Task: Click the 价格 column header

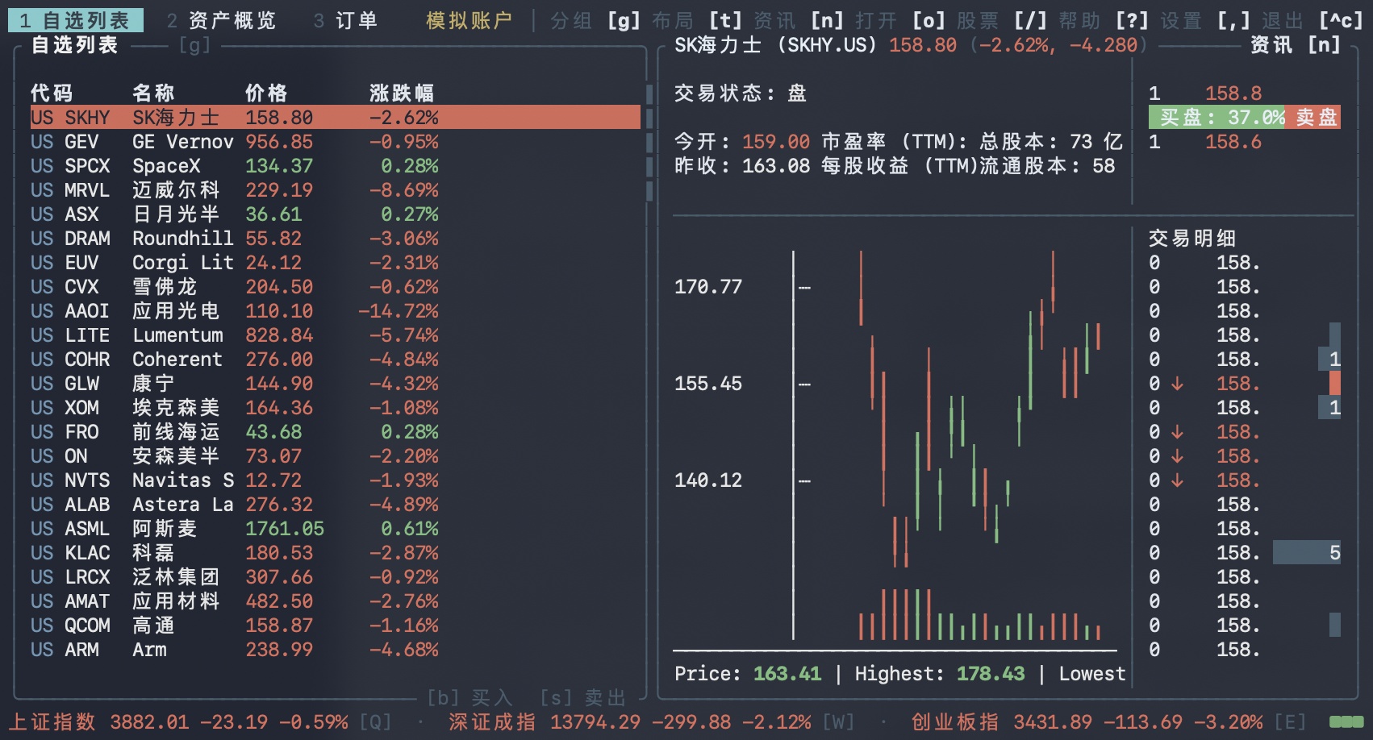Action: (x=266, y=94)
